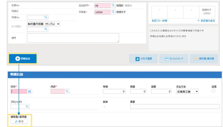Click the カタログ連携 button
This screenshot has height=127, width=223.
coord(144,59)
